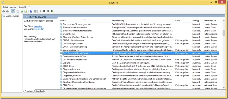The width and height of the screenshot is (228, 99).
Task: Click 'Netzwerkdienst' in the BranchCache row
Action: pos(211,34)
